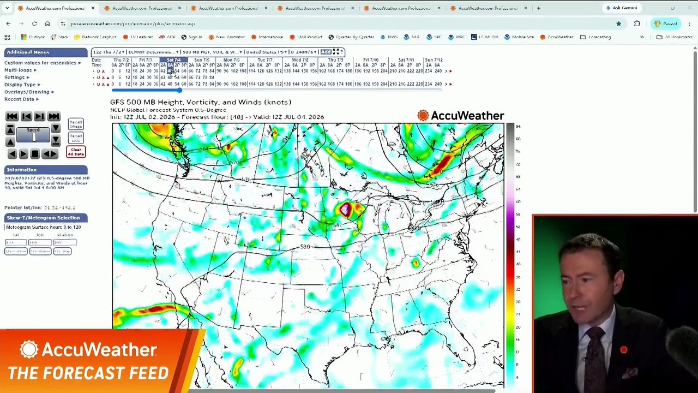Open the browser Extensions puzzle icon
The height and width of the screenshot is (393, 698).
[x=637, y=23]
